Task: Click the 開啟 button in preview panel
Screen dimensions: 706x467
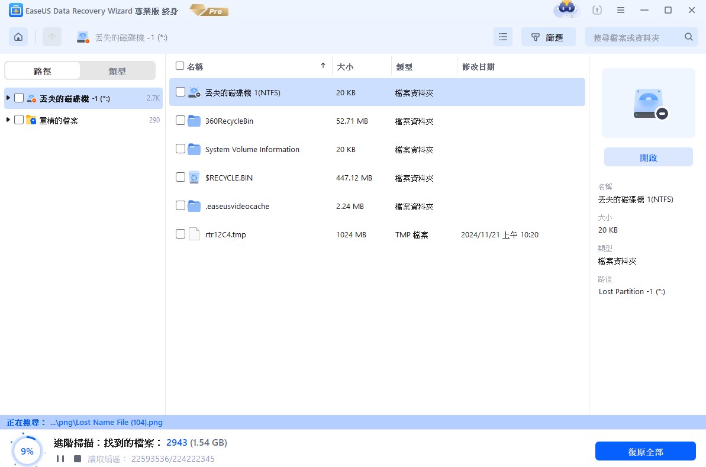Action: coord(648,157)
